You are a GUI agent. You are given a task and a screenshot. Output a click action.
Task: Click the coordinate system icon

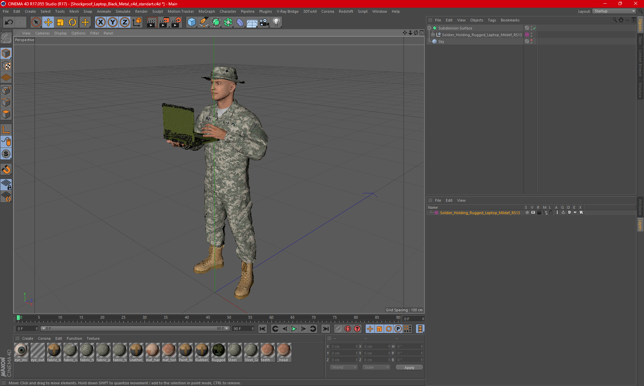click(x=137, y=22)
